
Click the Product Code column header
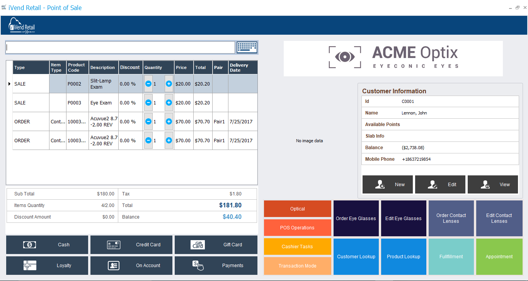tap(77, 67)
